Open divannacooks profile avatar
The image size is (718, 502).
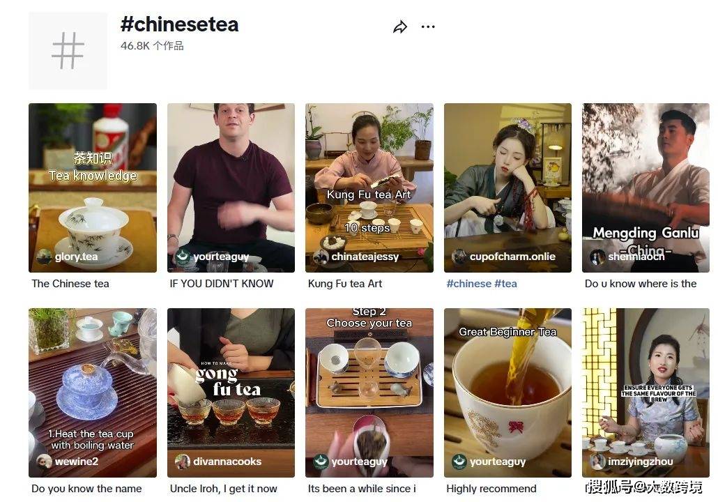tap(183, 462)
